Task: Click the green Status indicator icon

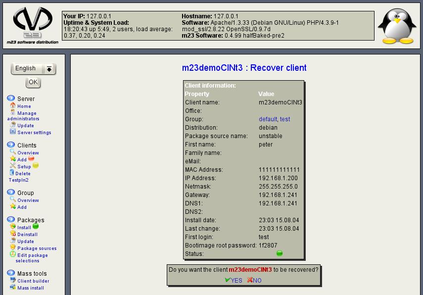Action: (x=280, y=253)
